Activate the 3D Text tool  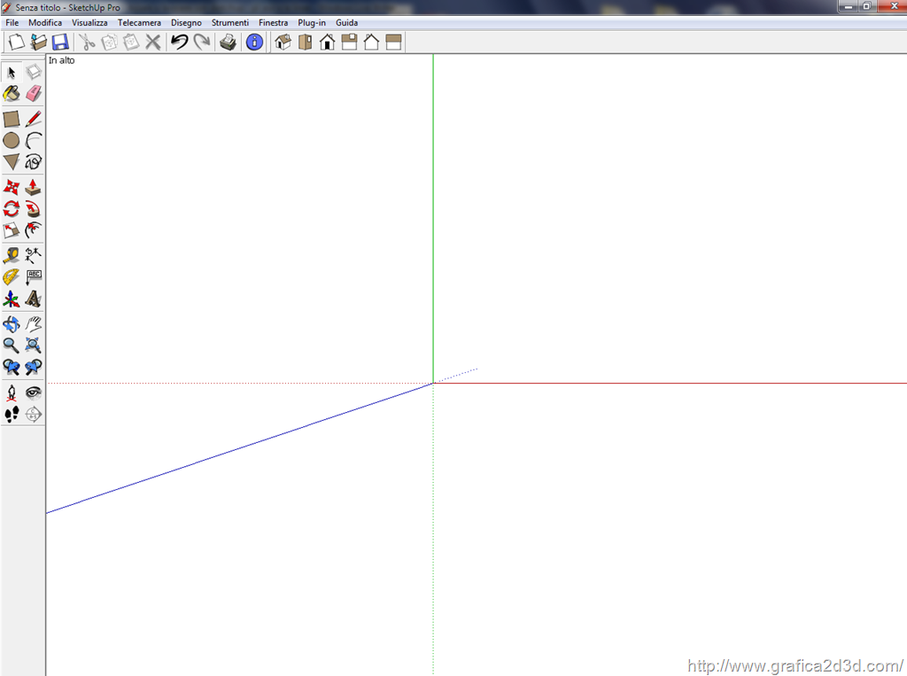(x=34, y=299)
